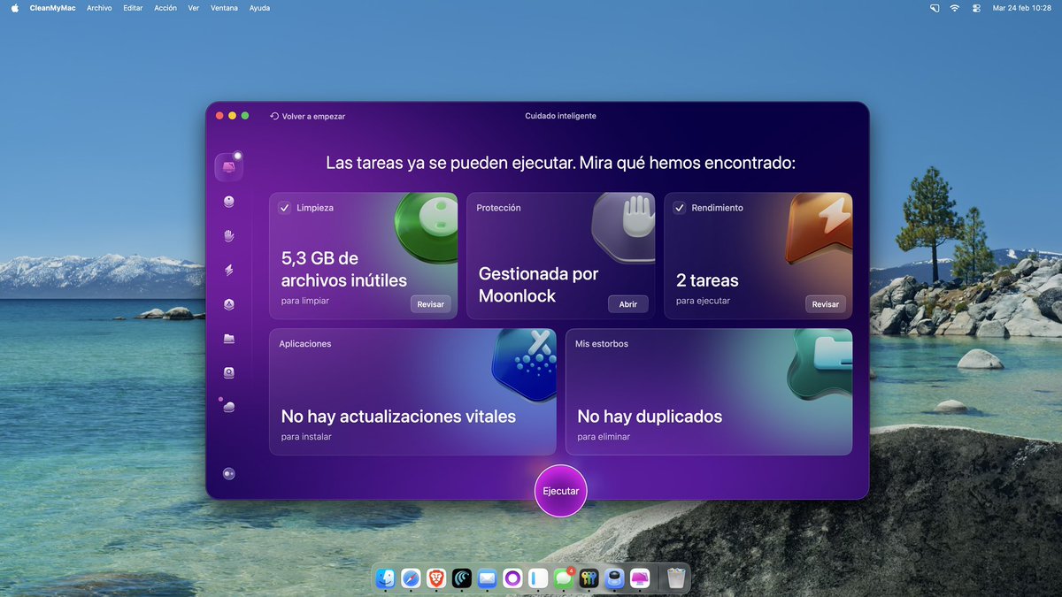
Task: Open Control Center in menu bar
Action: pyautogui.click(x=976, y=8)
